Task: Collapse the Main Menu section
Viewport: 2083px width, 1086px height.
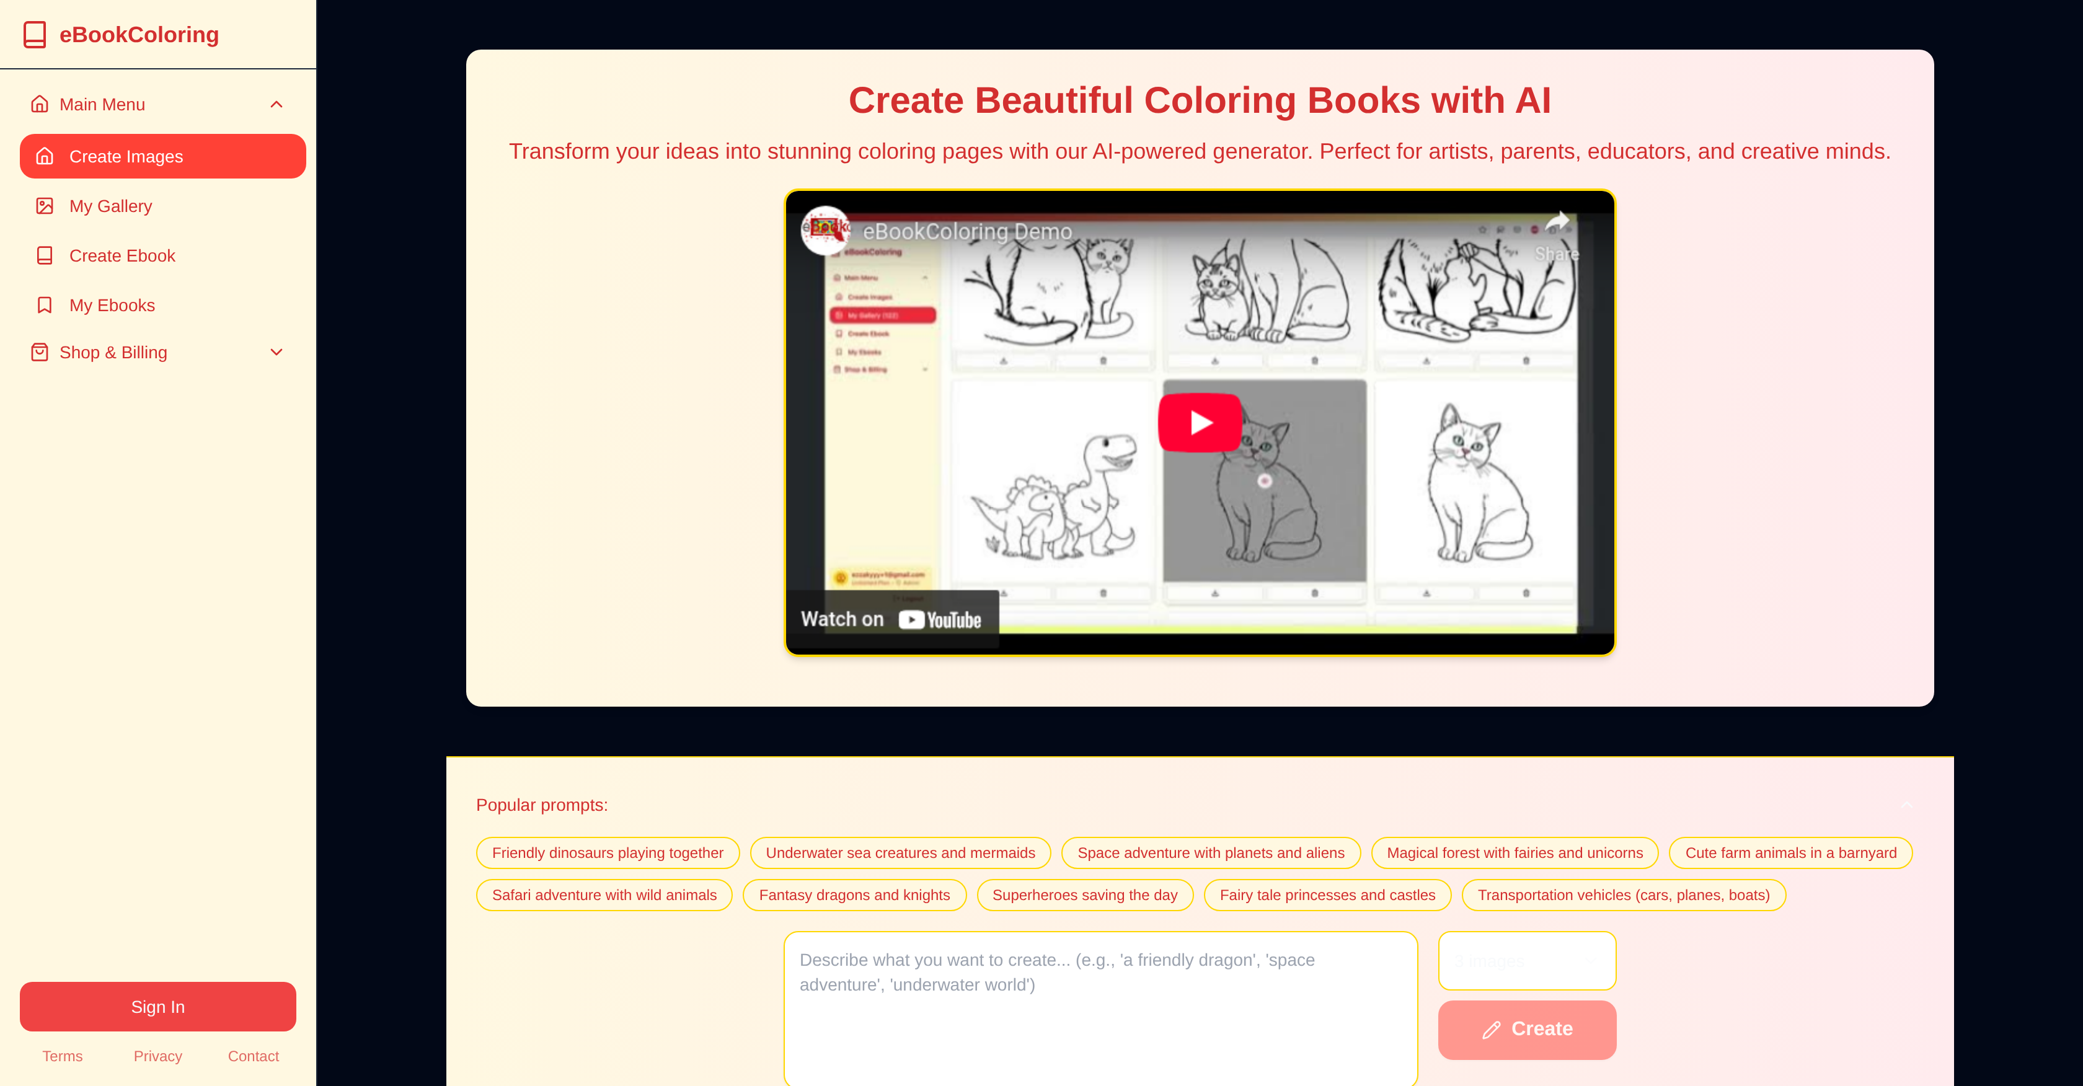Action: coord(276,104)
